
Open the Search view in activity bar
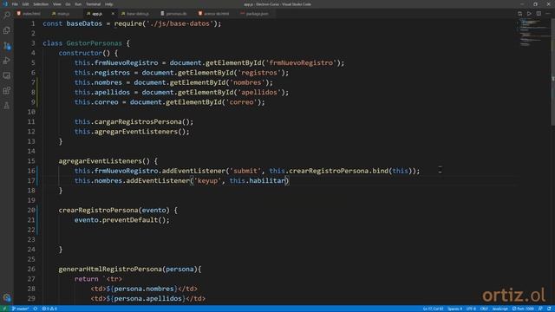[x=6, y=16]
